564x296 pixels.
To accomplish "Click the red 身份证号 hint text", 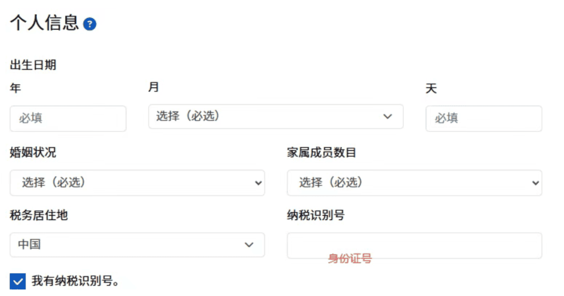I will 350,258.
